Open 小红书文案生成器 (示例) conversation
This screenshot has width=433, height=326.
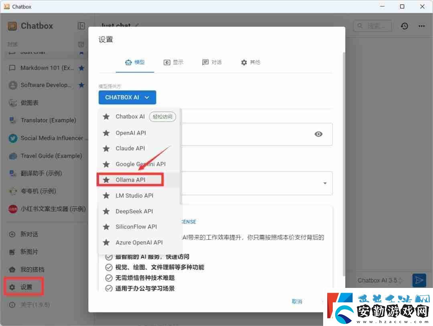point(47,209)
